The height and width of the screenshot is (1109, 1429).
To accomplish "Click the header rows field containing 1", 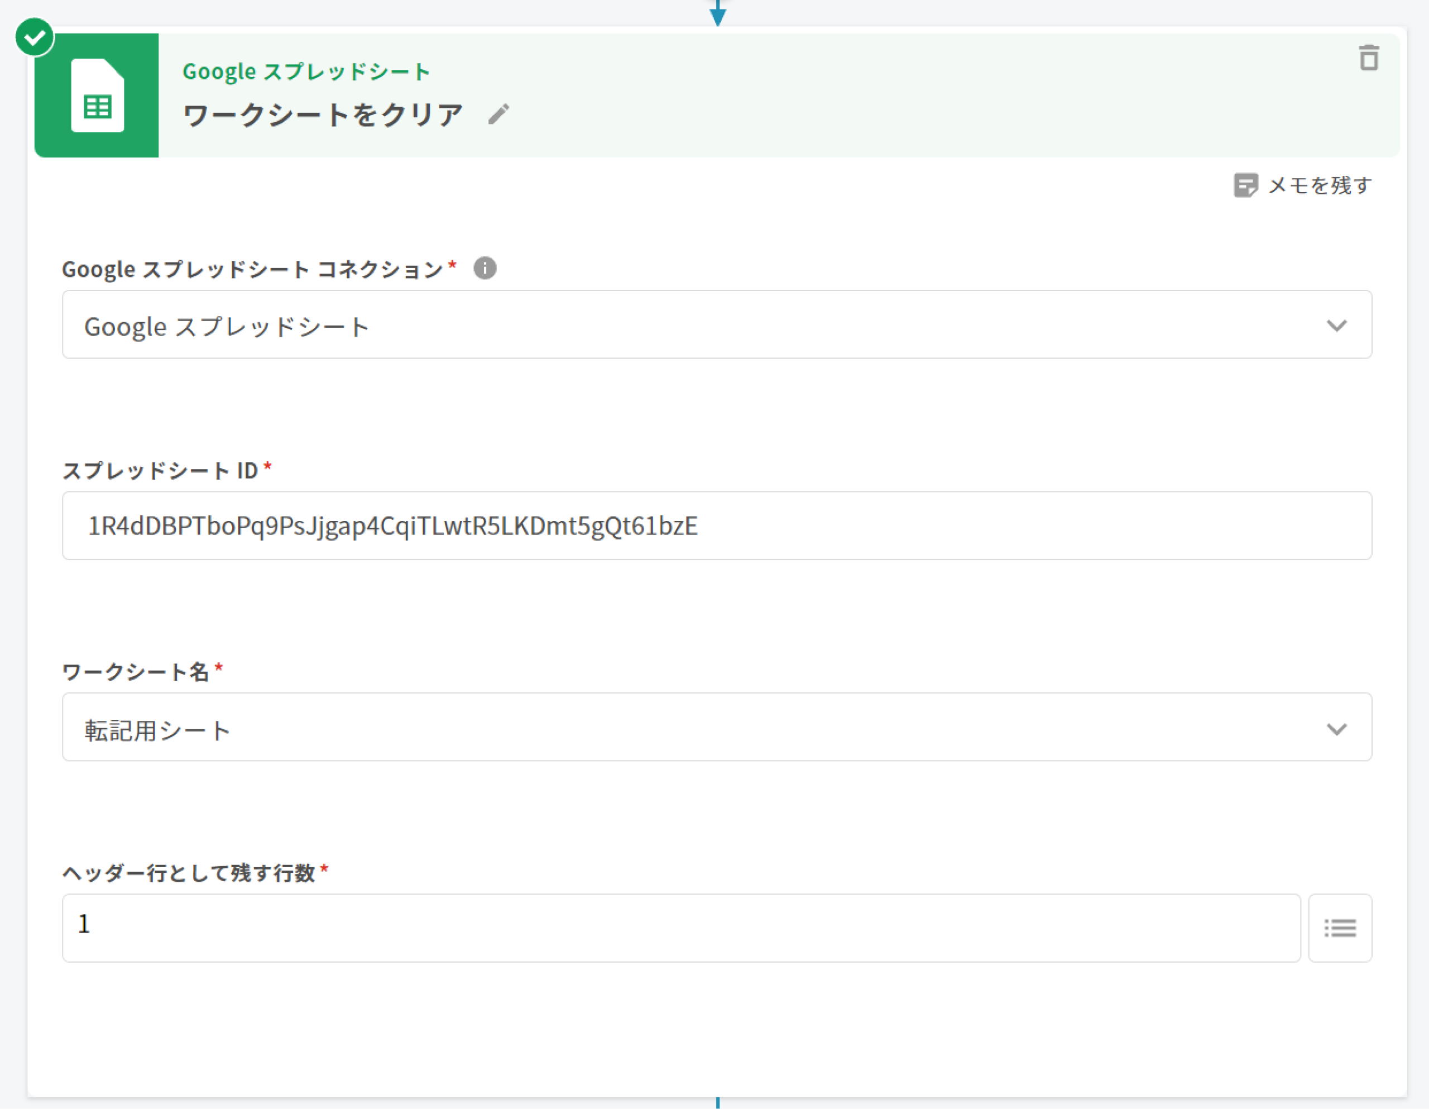I will point(680,928).
